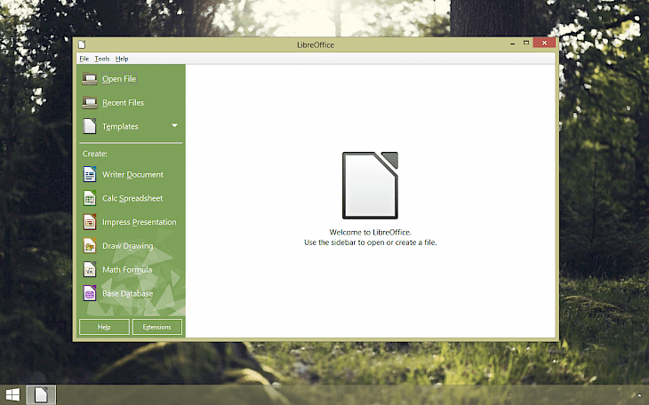
Task: Click the Templates document icon
Action: (90, 126)
